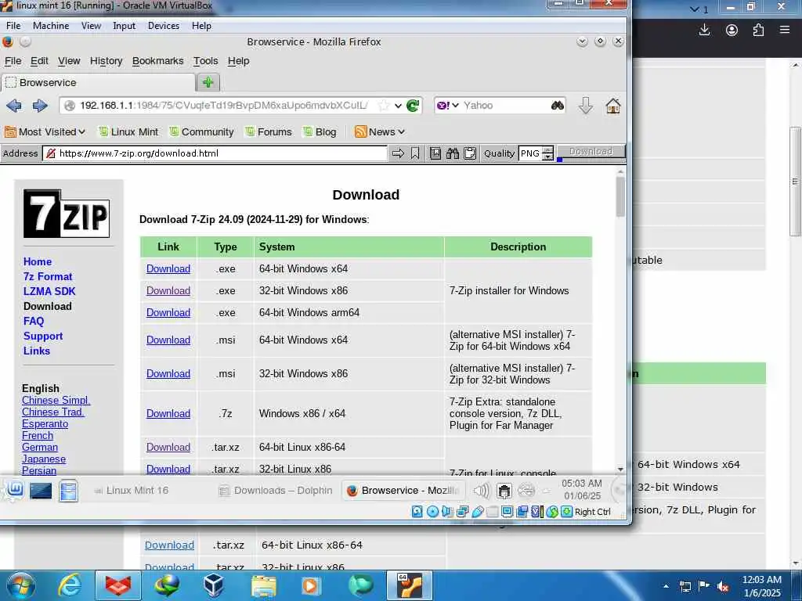
Task: Open Linux Mint start menu icon
Action: [x=15, y=490]
